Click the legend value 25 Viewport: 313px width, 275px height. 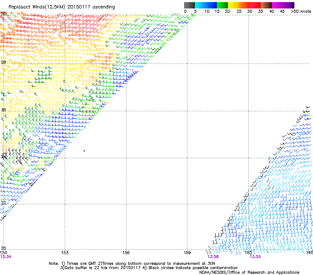click(239, 11)
